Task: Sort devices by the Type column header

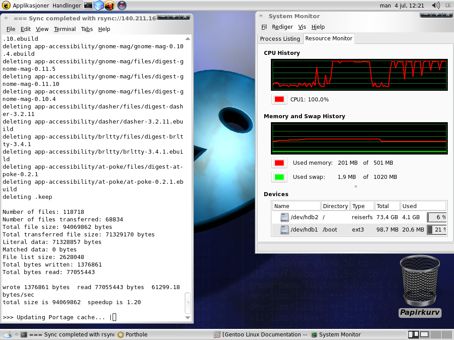Action: [362, 206]
